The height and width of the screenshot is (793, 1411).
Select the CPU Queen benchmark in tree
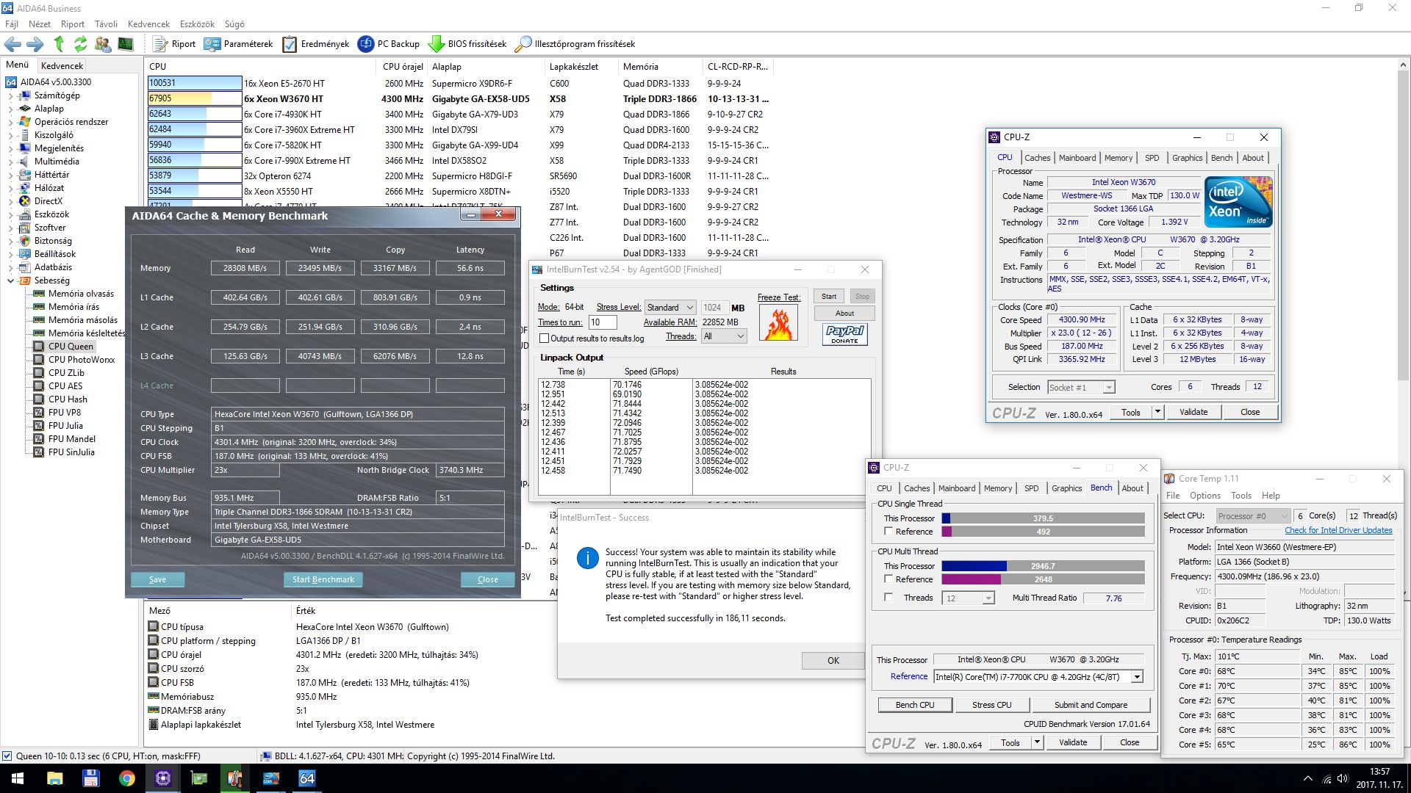[71, 347]
